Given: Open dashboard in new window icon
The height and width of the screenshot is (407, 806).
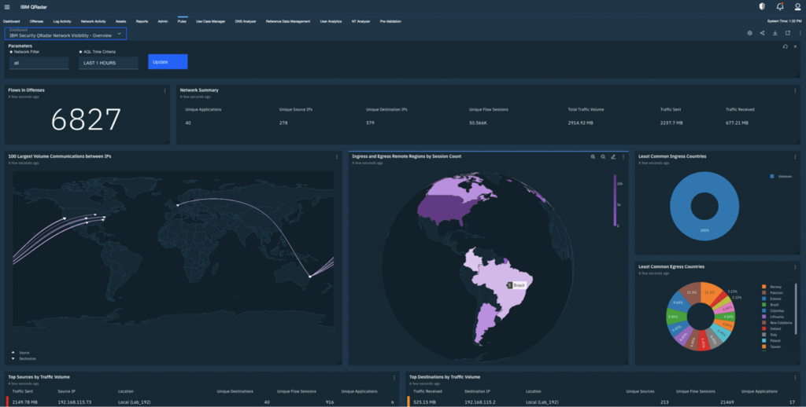Looking at the screenshot, I should [x=788, y=33].
